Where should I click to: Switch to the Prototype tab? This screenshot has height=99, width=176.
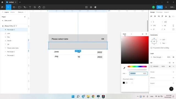point(159,12)
